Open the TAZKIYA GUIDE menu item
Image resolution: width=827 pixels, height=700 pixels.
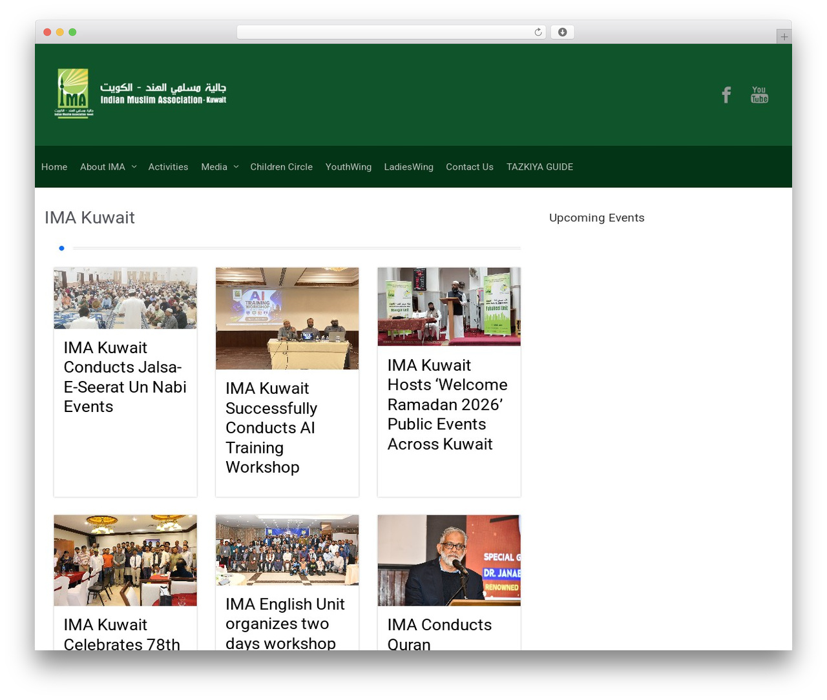point(539,167)
